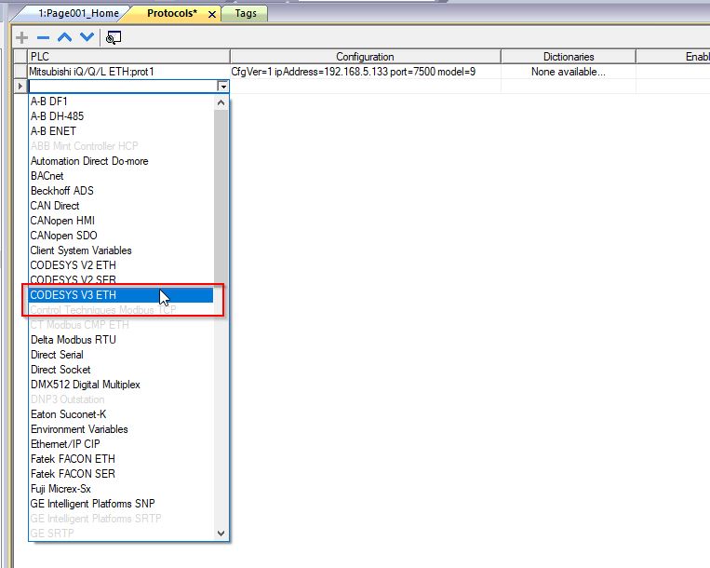Click the scrollbar up arrow in protocol list
Screen dimensions: 710x568
coord(221,102)
